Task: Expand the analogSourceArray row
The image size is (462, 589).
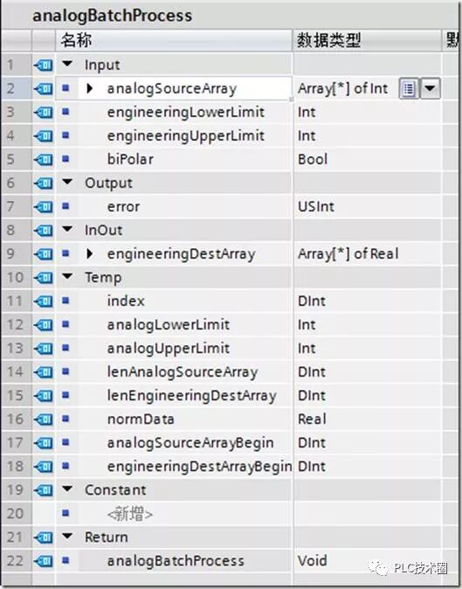Action: pos(89,88)
